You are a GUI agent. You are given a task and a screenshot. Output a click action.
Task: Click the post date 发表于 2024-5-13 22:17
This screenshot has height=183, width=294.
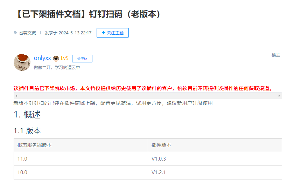coord(68,33)
